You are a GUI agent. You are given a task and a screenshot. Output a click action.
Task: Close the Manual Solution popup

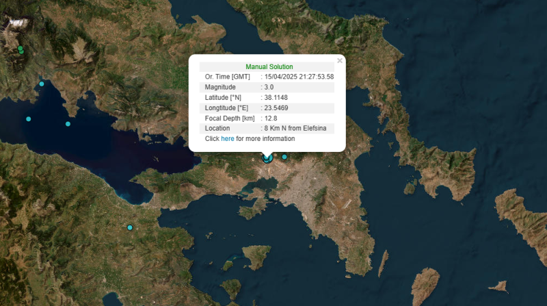tap(340, 60)
